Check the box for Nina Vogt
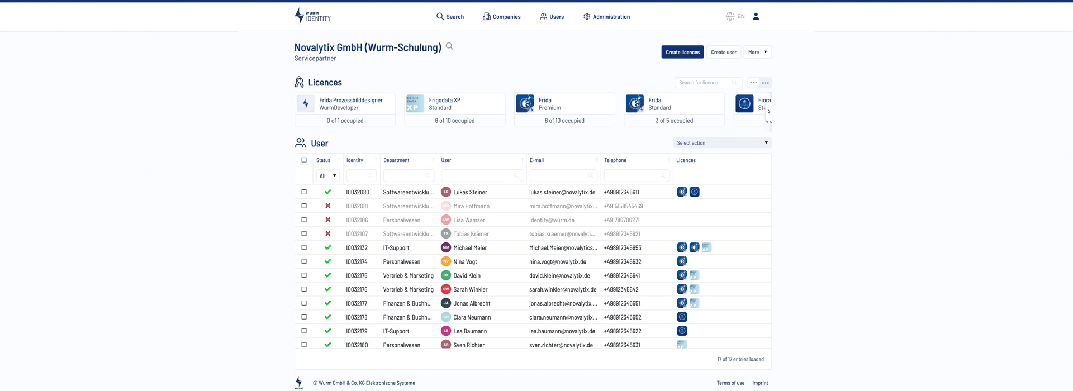This screenshot has width=1073, height=391. click(304, 261)
